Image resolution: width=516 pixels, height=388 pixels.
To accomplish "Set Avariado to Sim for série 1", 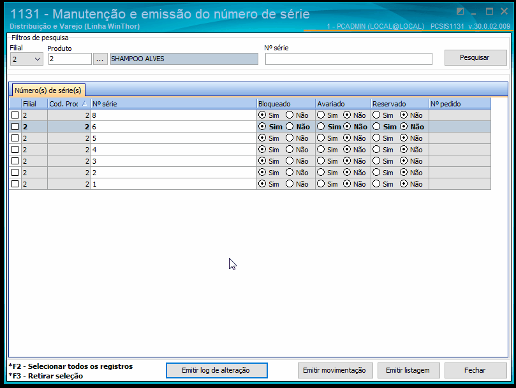I will pyautogui.click(x=321, y=184).
